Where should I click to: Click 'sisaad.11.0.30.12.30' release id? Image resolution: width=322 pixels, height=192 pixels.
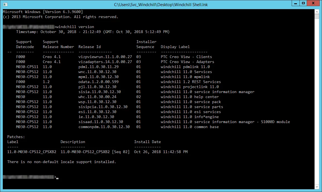tap(101, 122)
